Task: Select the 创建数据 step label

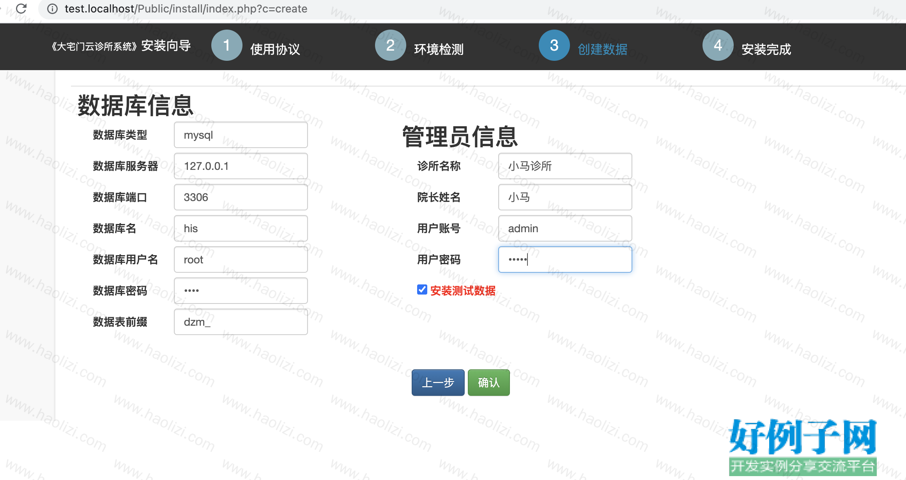Action: (603, 49)
